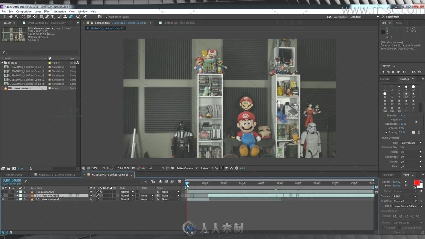Select the Rotation tool

point(23,16)
